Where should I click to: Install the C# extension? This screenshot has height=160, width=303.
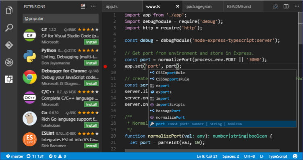[x=91, y=42]
